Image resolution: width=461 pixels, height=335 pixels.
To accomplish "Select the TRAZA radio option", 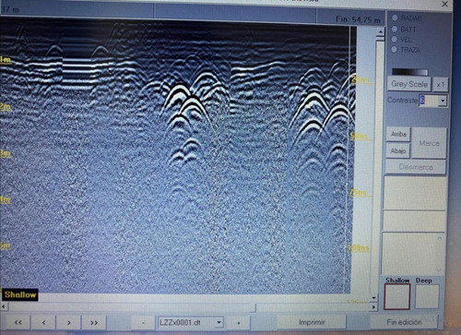I will [x=395, y=49].
